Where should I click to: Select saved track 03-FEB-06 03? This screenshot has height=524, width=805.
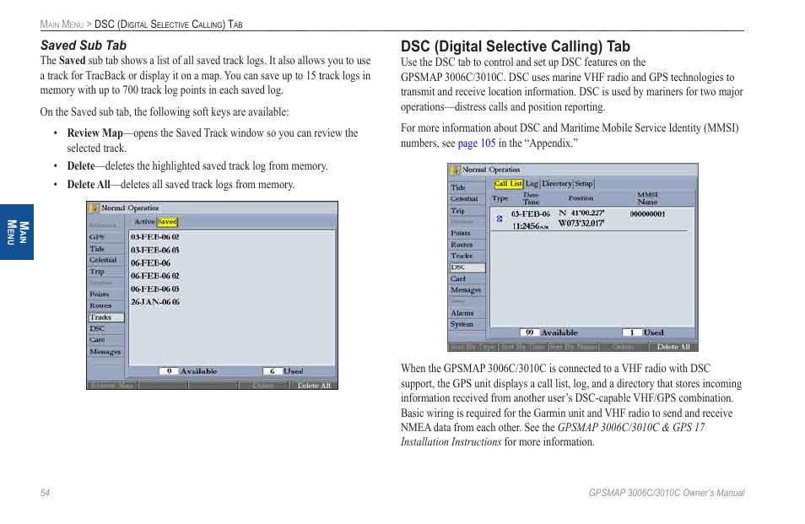[x=155, y=250]
